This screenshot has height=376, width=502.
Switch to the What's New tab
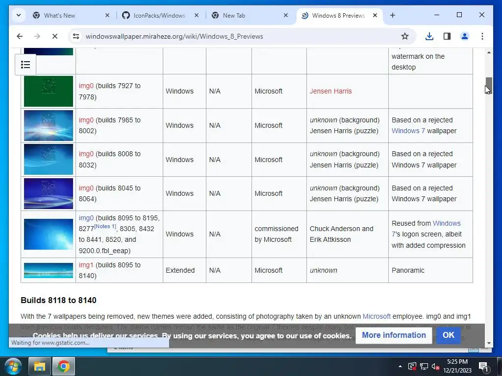click(71, 15)
